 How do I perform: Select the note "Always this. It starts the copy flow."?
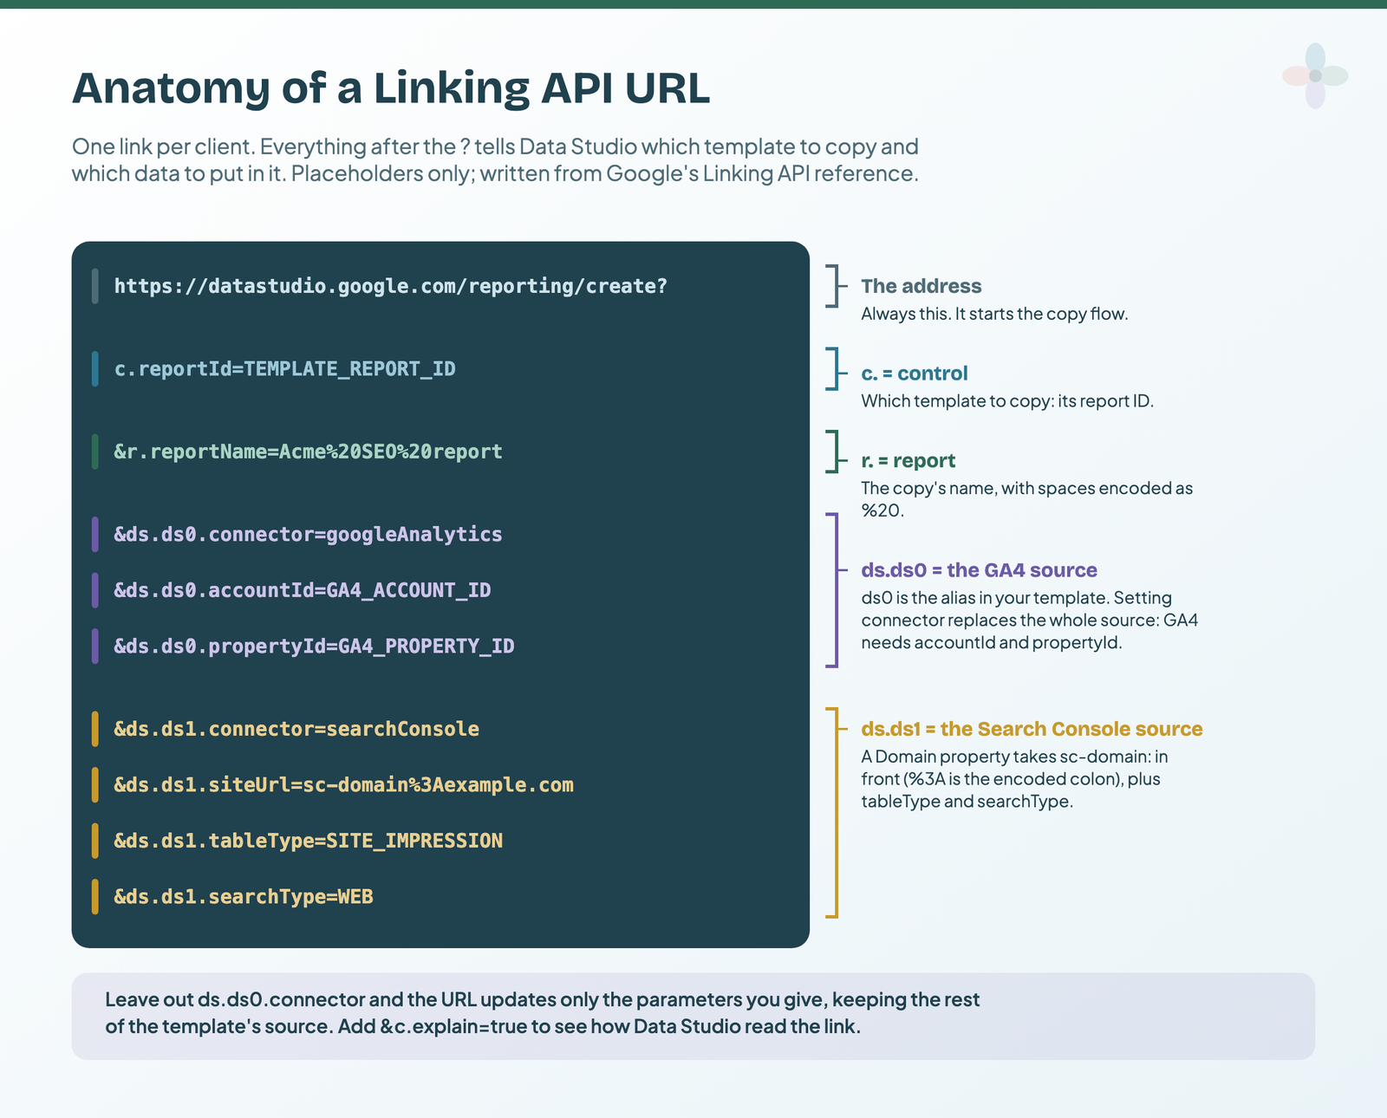(x=994, y=314)
